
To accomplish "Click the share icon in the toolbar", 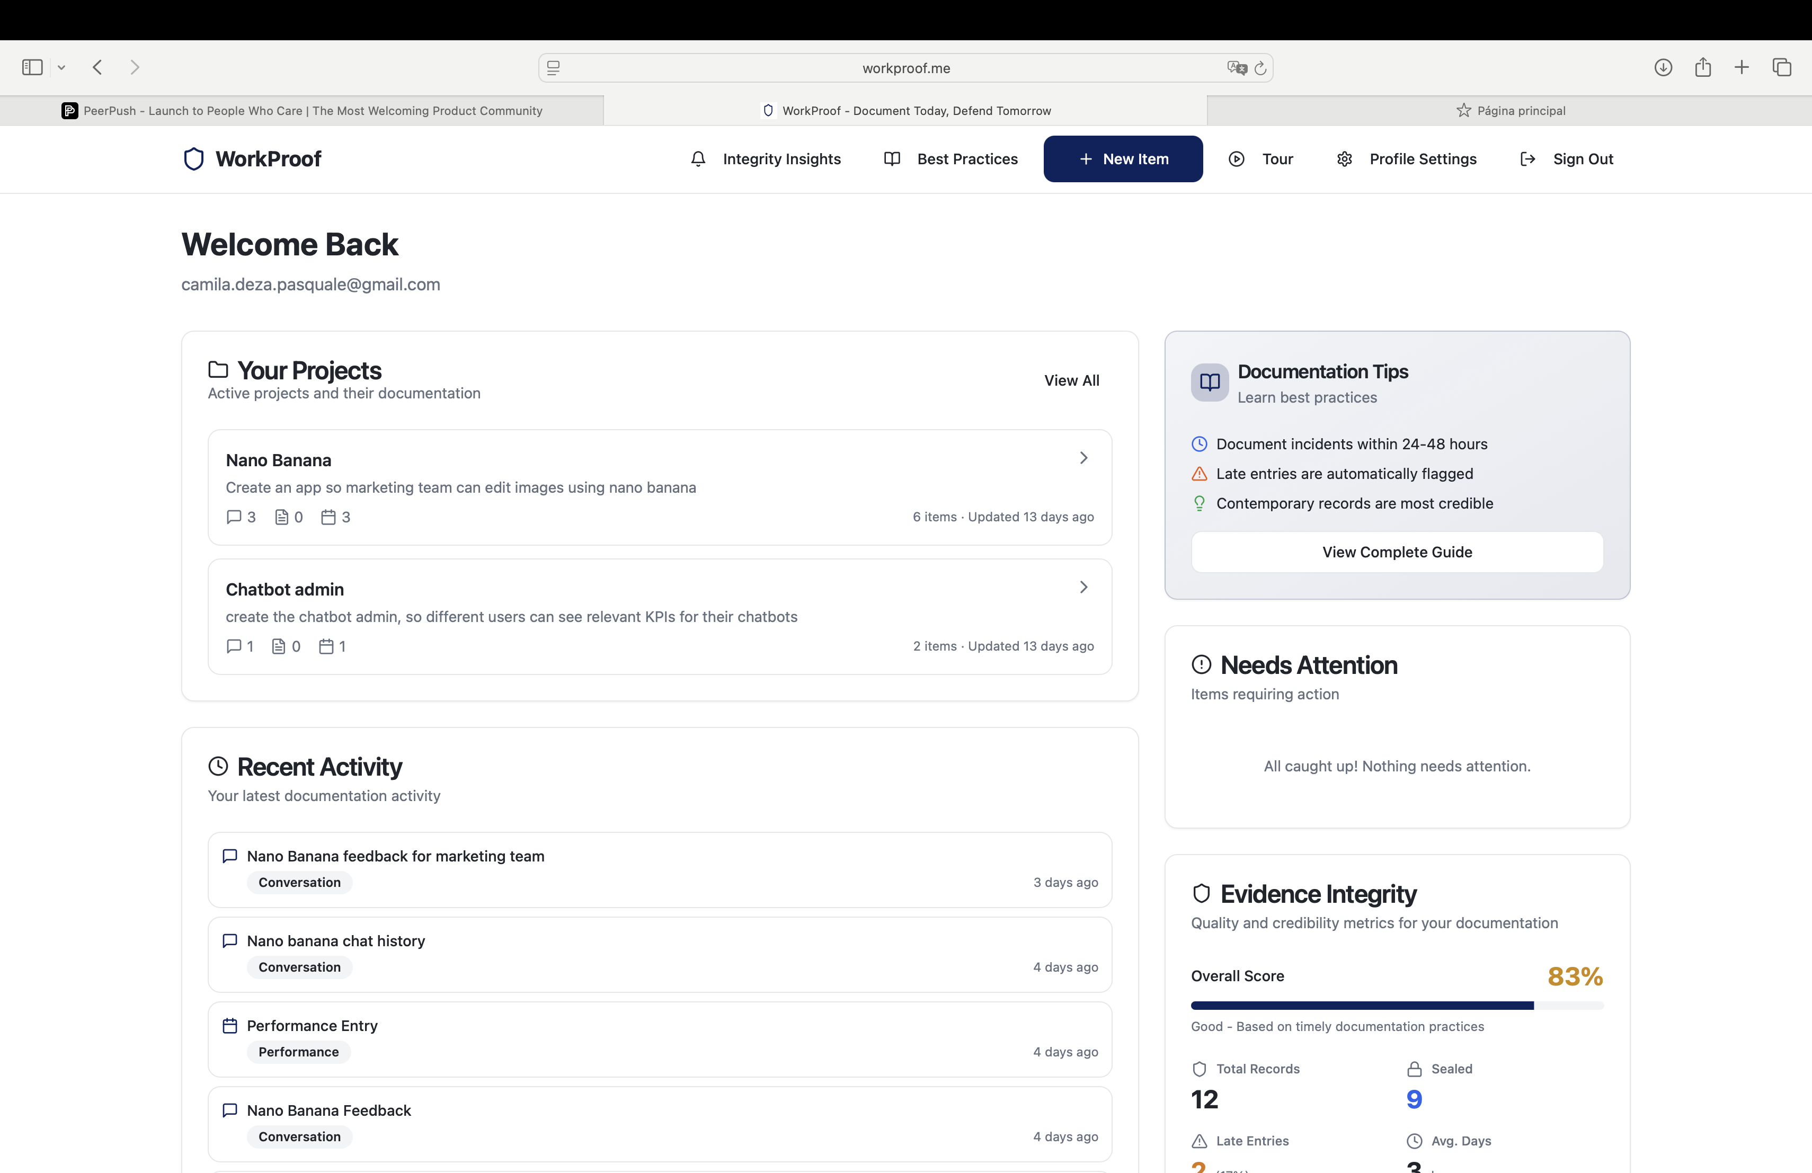I will (1704, 67).
